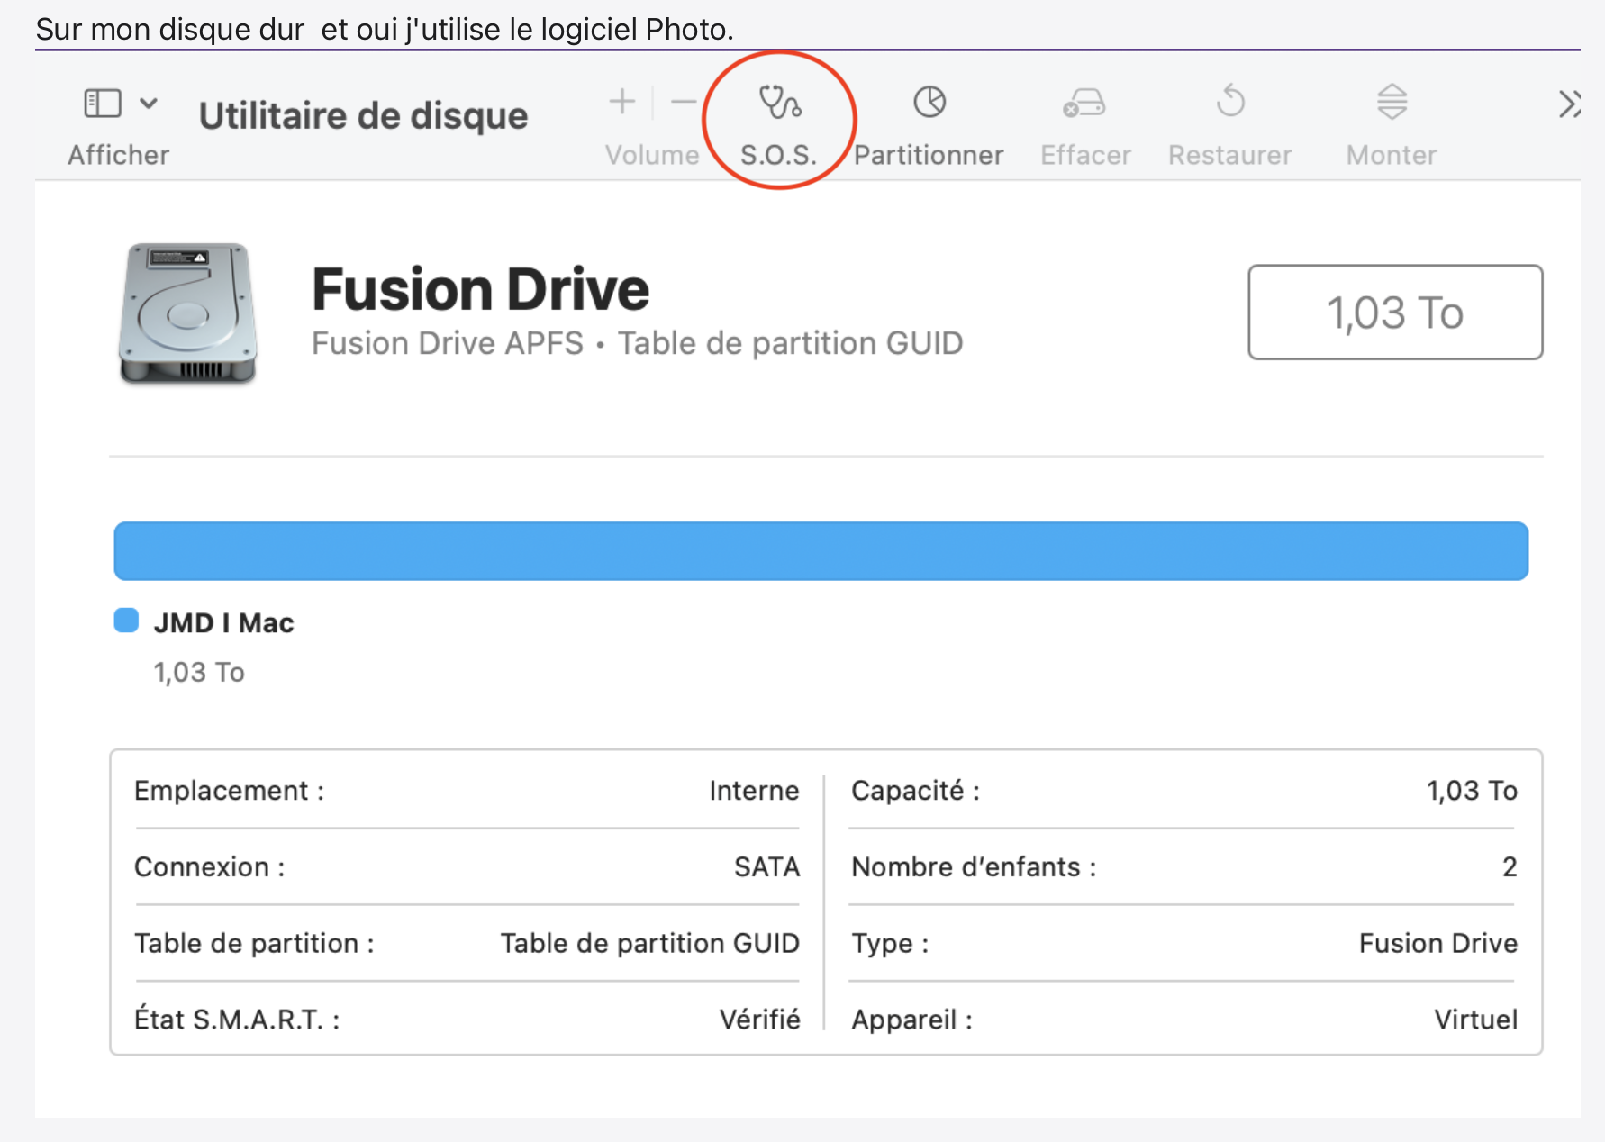This screenshot has height=1142, width=1605.
Task: Remove a volume with the minus icon
Action: 684,103
